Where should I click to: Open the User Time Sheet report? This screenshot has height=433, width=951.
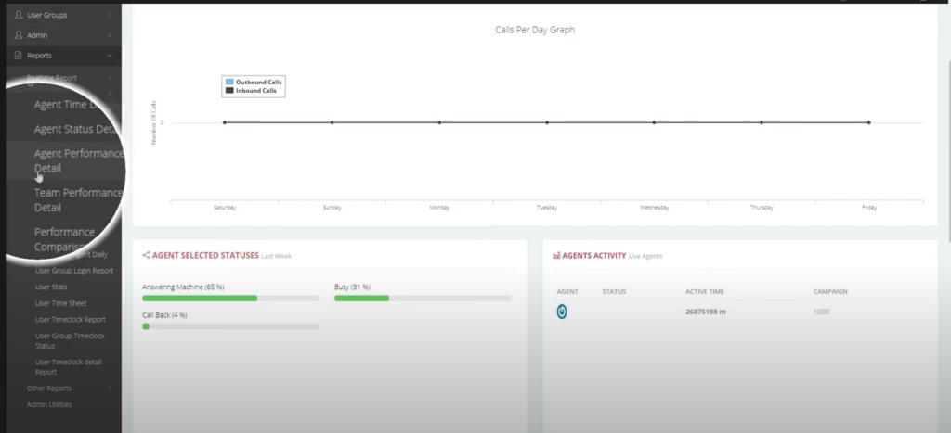click(60, 303)
